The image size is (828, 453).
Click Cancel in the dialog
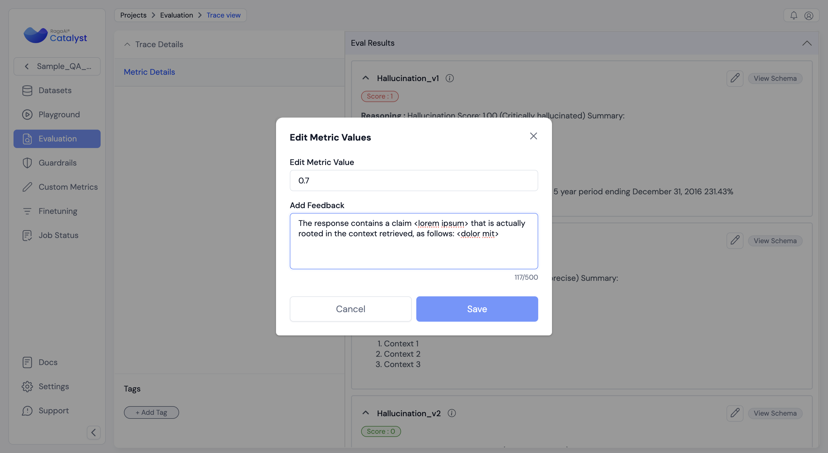[350, 309]
